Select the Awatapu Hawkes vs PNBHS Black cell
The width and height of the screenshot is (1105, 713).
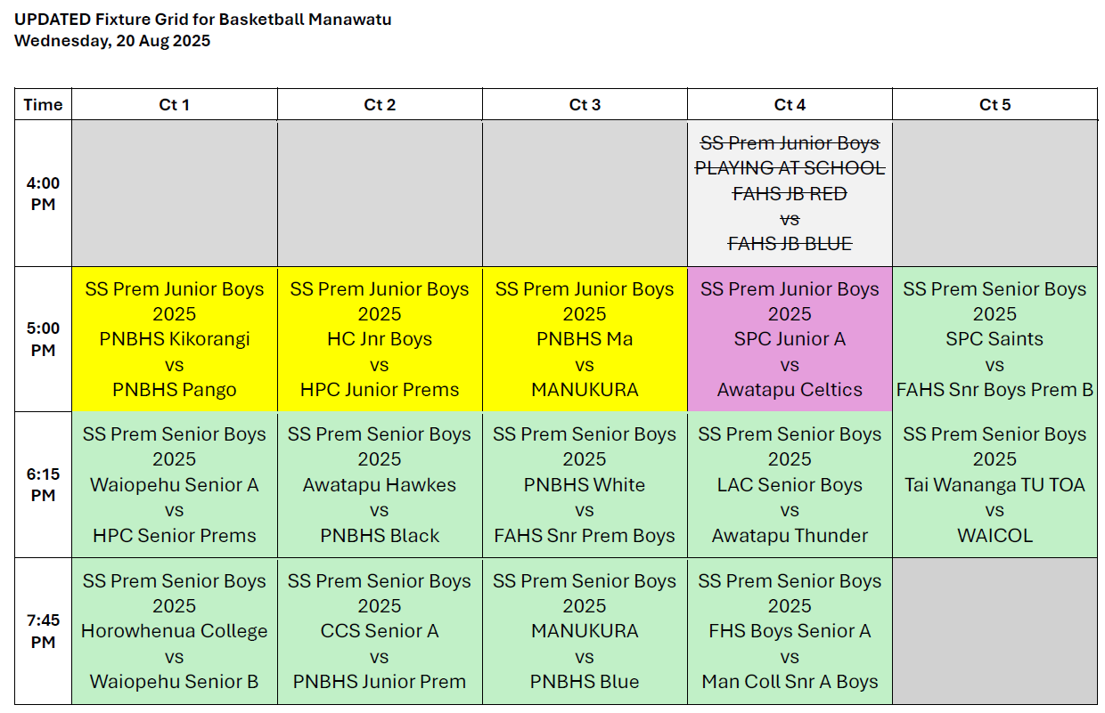click(x=380, y=485)
